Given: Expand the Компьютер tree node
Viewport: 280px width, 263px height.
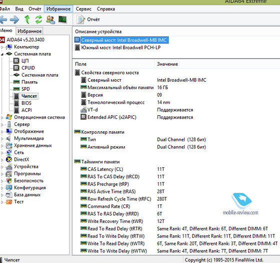Looking at the screenshot, I should click(x=2, y=47).
